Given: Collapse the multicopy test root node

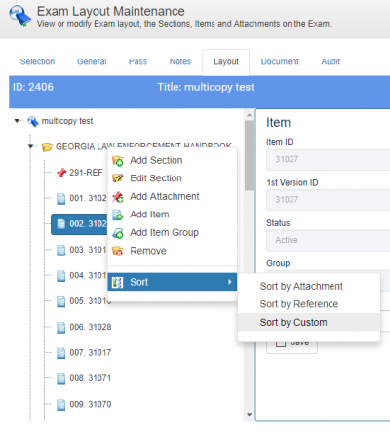Looking at the screenshot, I should (x=17, y=121).
